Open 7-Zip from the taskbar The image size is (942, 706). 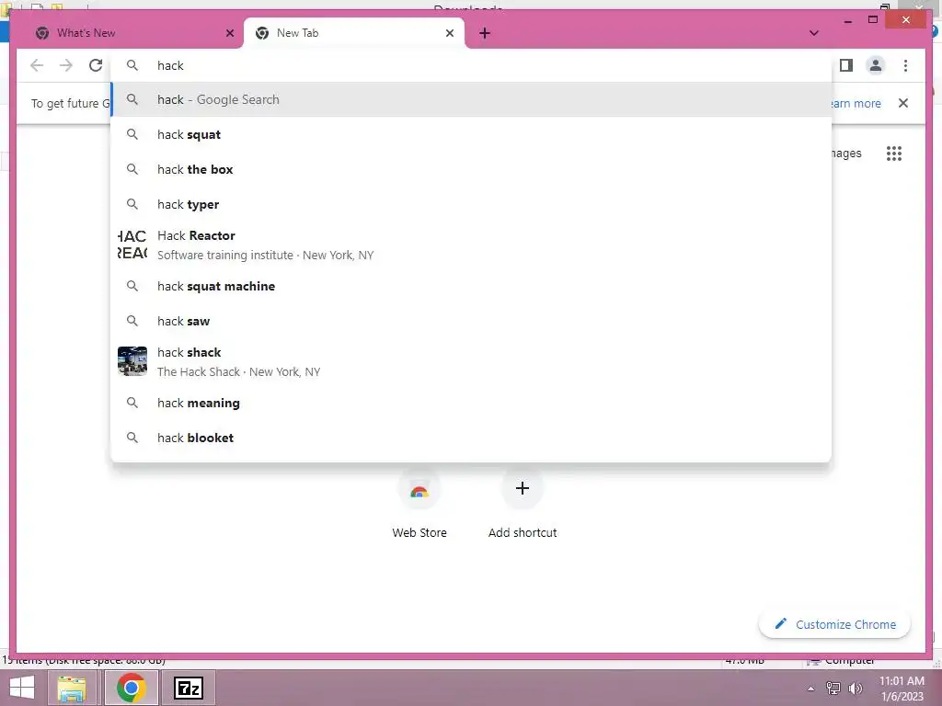tap(188, 688)
